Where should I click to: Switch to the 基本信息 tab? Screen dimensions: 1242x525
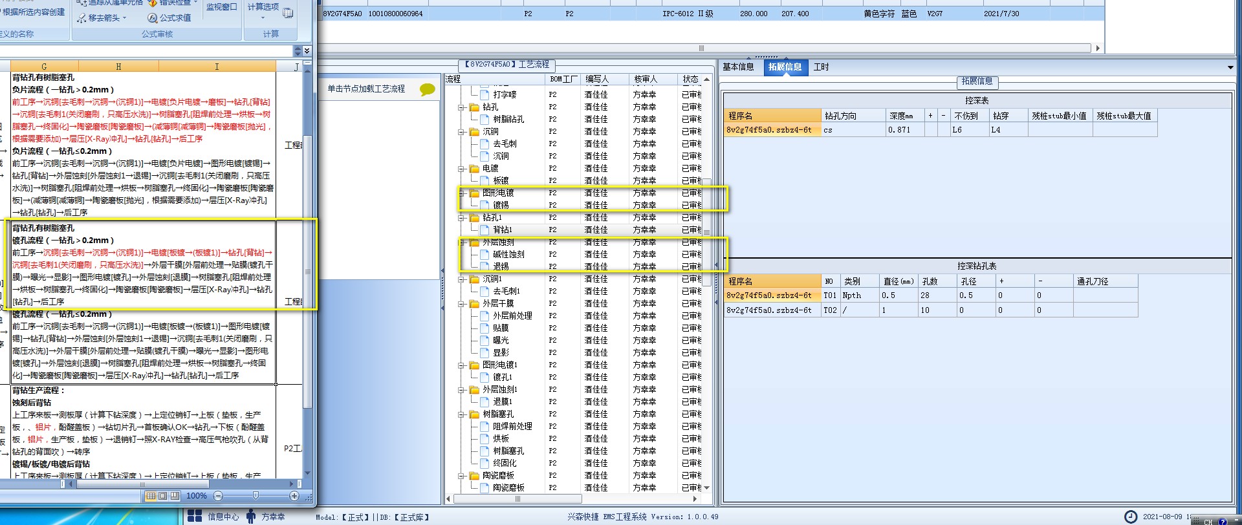738,67
